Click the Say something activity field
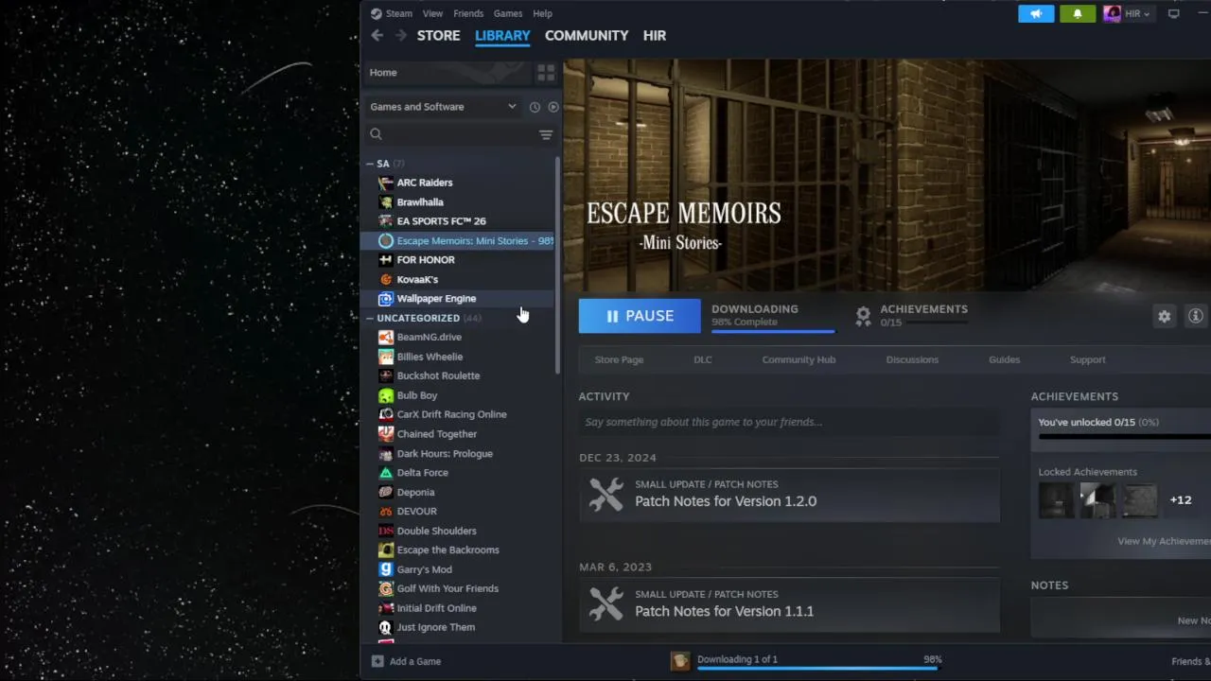This screenshot has width=1211, height=681. 789,422
